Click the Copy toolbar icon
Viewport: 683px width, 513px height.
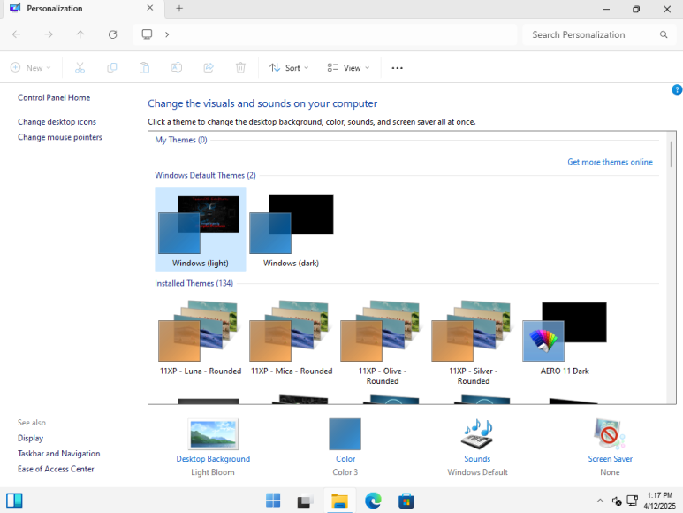click(112, 67)
